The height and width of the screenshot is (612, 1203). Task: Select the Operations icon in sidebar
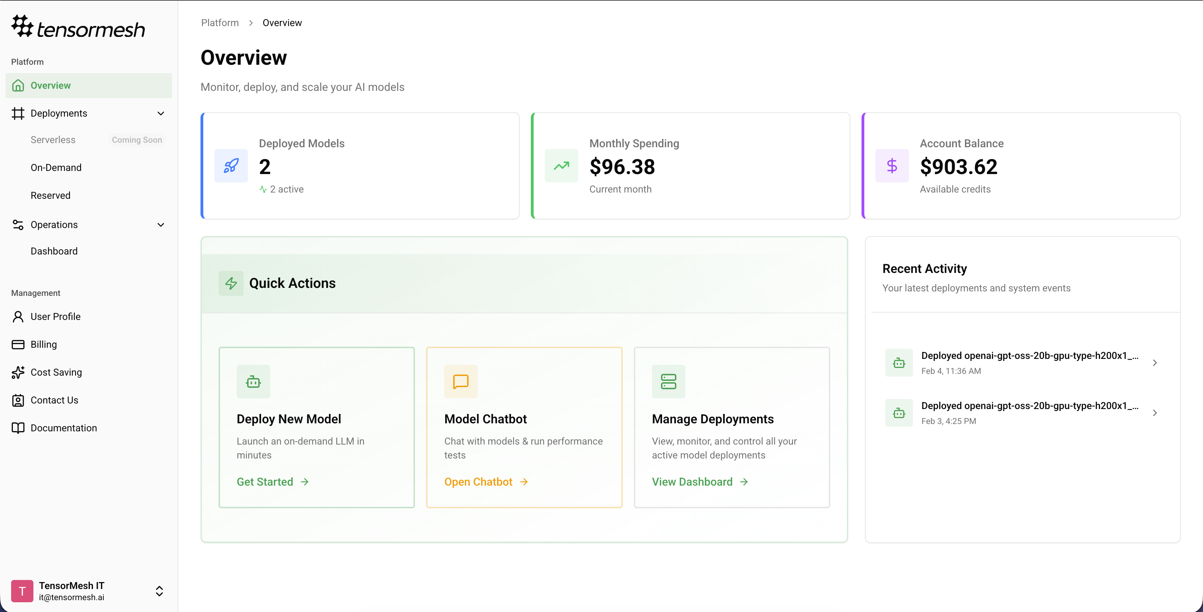tap(18, 225)
